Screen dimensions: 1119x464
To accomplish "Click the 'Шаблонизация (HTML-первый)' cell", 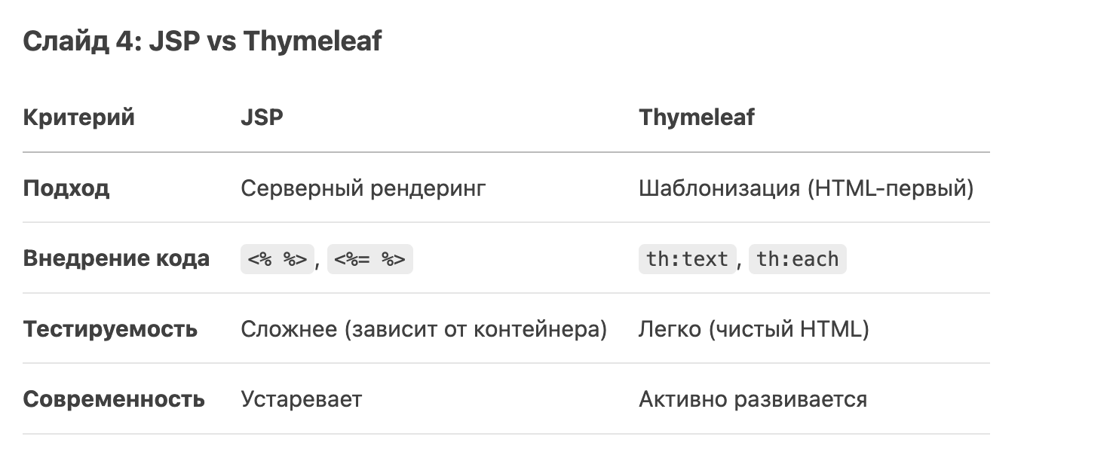I will (806, 188).
